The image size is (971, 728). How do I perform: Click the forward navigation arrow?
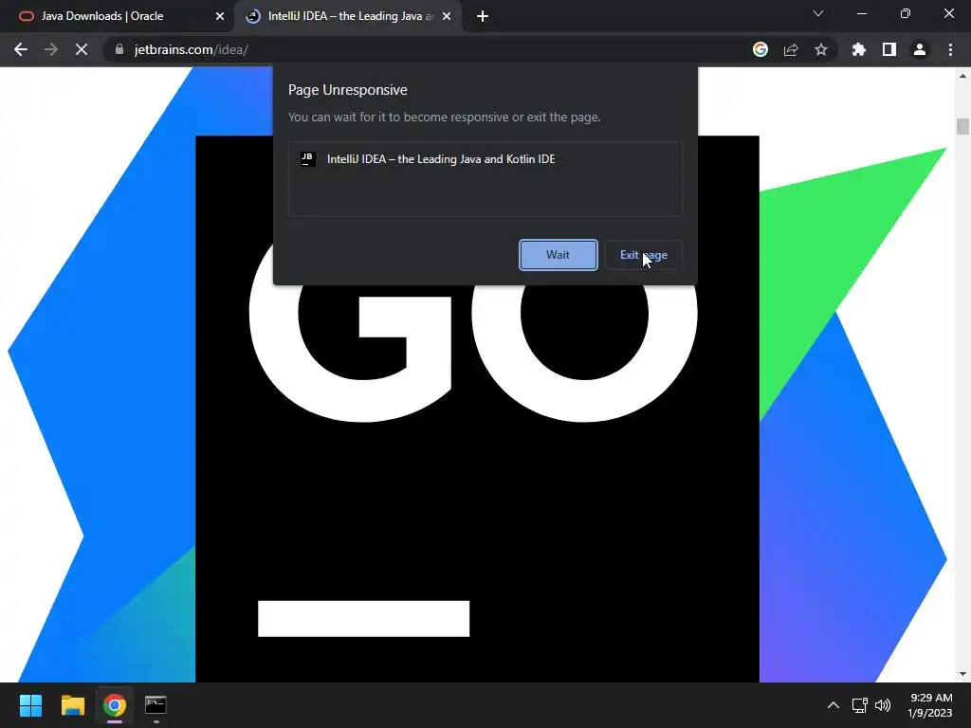click(51, 49)
